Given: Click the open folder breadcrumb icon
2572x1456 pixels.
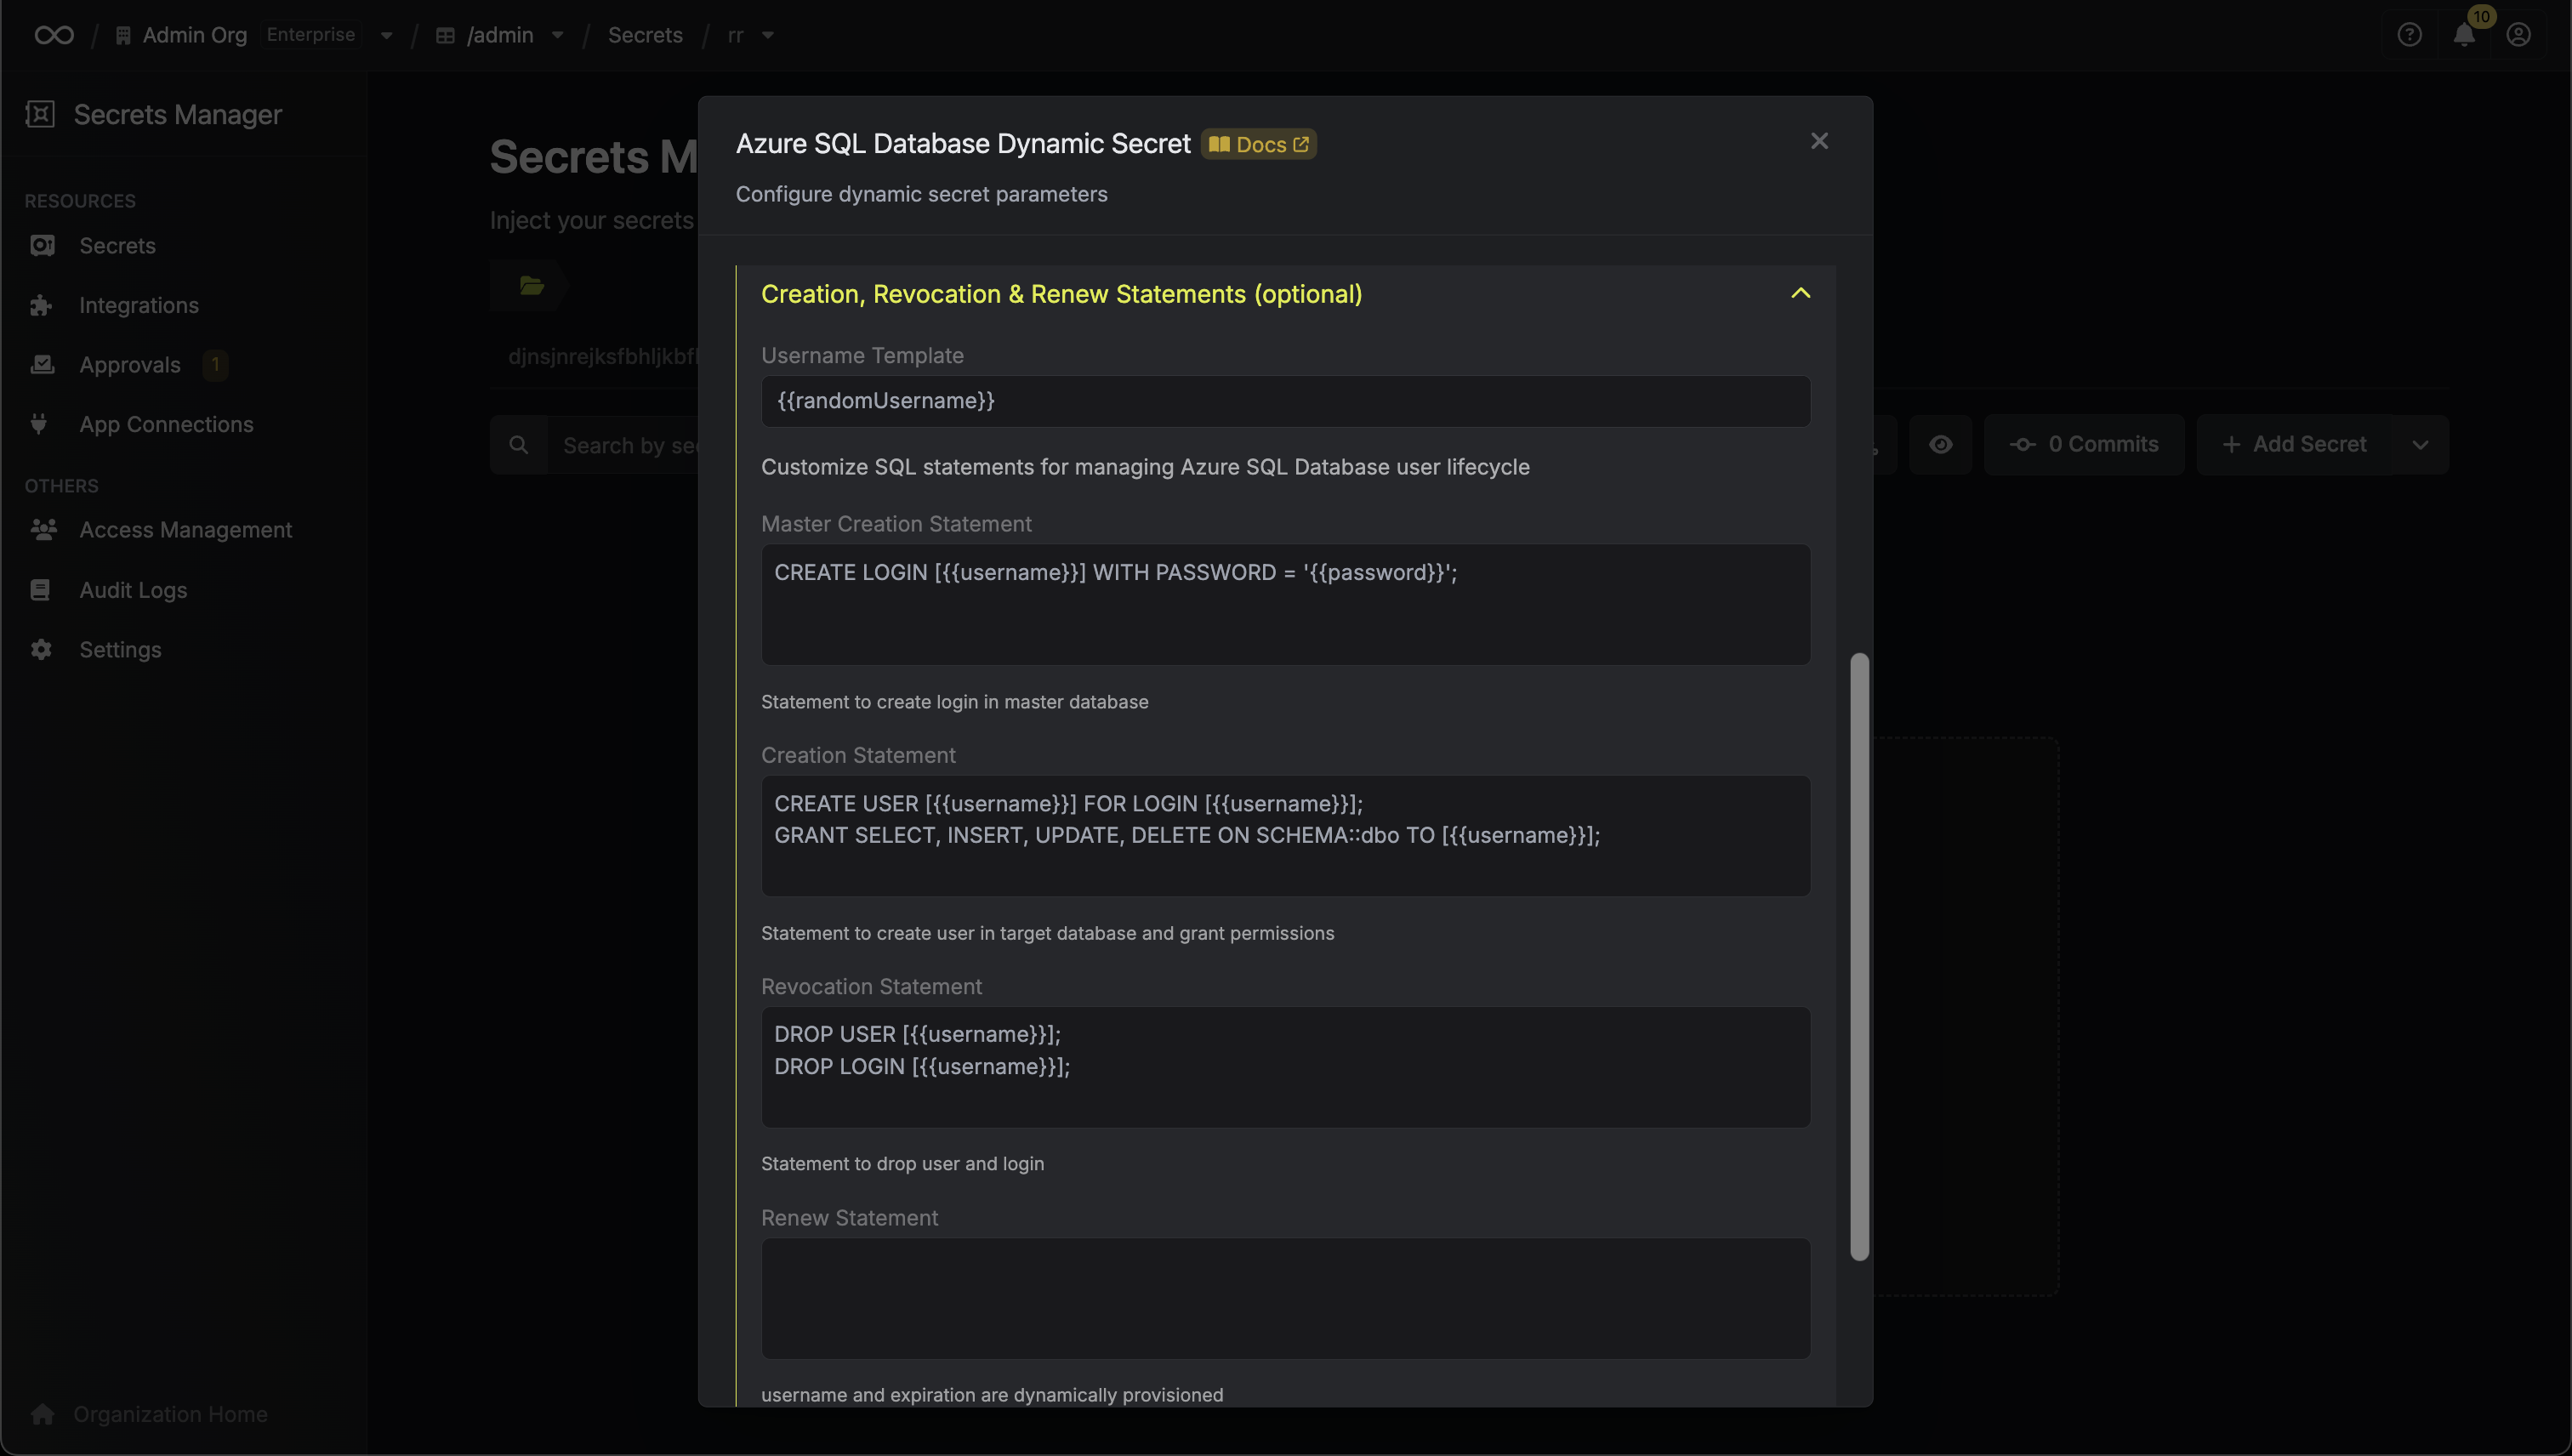Looking at the screenshot, I should (x=532, y=286).
